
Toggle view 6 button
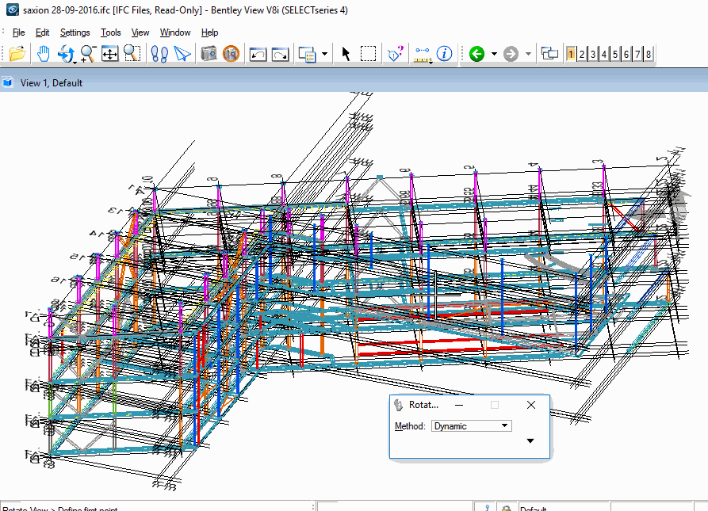626,54
